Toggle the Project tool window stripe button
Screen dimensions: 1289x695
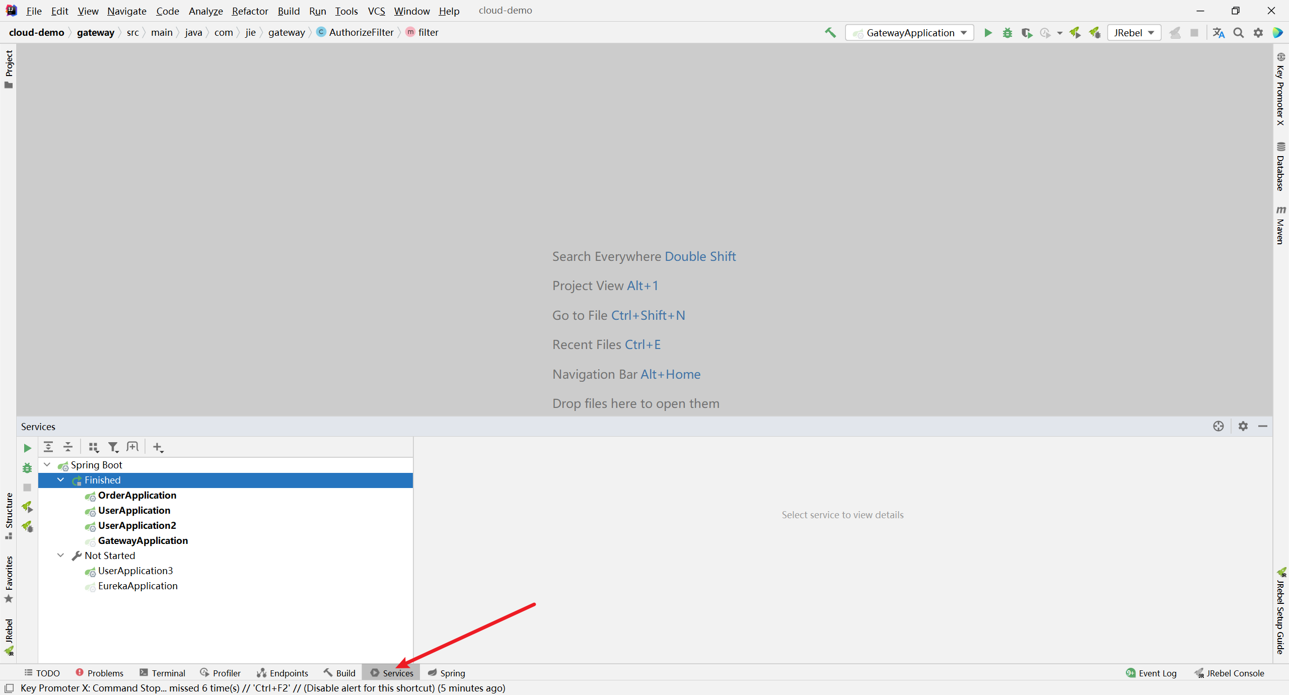click(x=9, y=68)
